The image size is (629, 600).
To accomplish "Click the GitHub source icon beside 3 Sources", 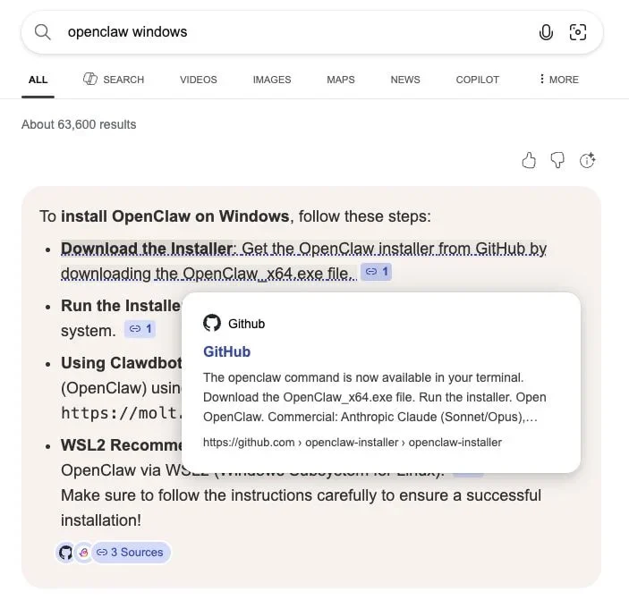I will pyautogui.click(x=65, y=553).
